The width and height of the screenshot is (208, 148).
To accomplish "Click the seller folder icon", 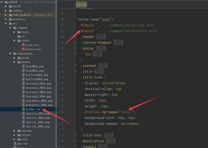I will click(x=19, y=135).
